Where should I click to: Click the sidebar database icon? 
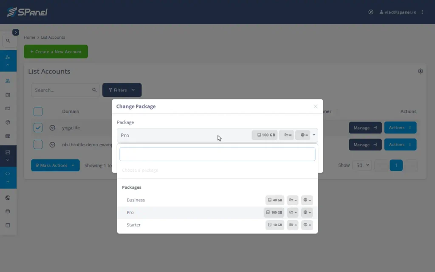click(x=8, y=212)
